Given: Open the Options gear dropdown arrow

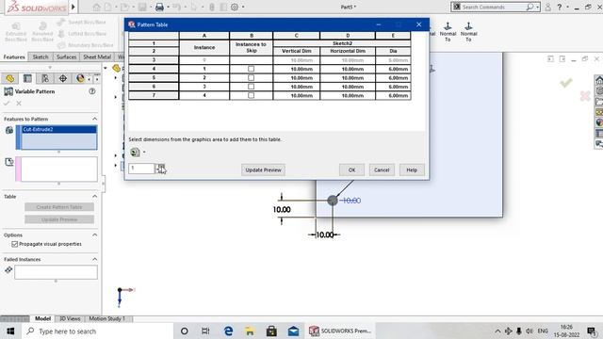Looking at the screenshot, I should pyautogui.click(x=243, y=7).
